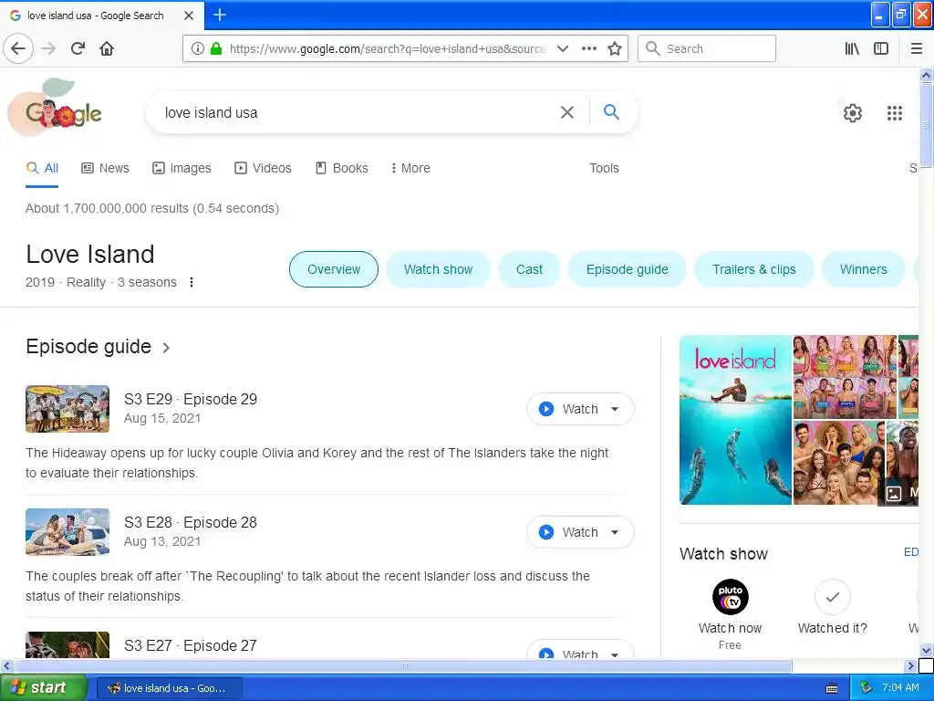Open Google settings gear icon
Viewport: 934px width, 701px height.
[x=853, y=112]
